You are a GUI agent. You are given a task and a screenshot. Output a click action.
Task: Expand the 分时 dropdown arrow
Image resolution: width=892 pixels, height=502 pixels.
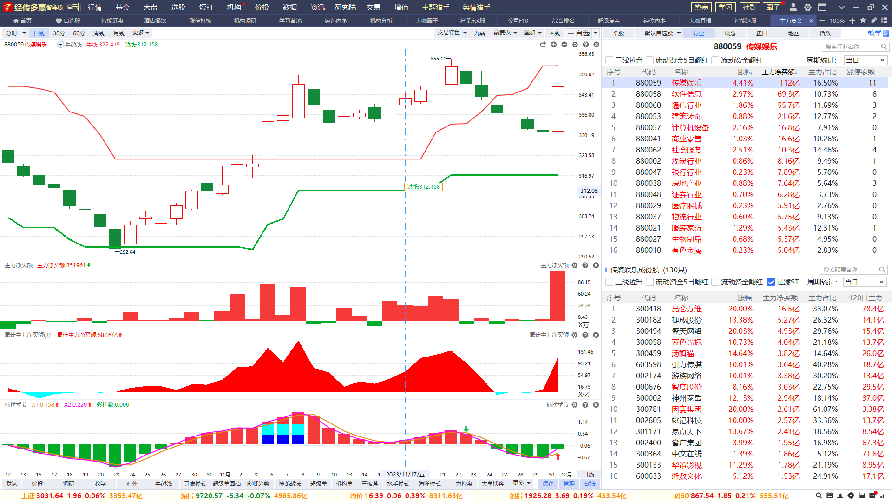24,33
